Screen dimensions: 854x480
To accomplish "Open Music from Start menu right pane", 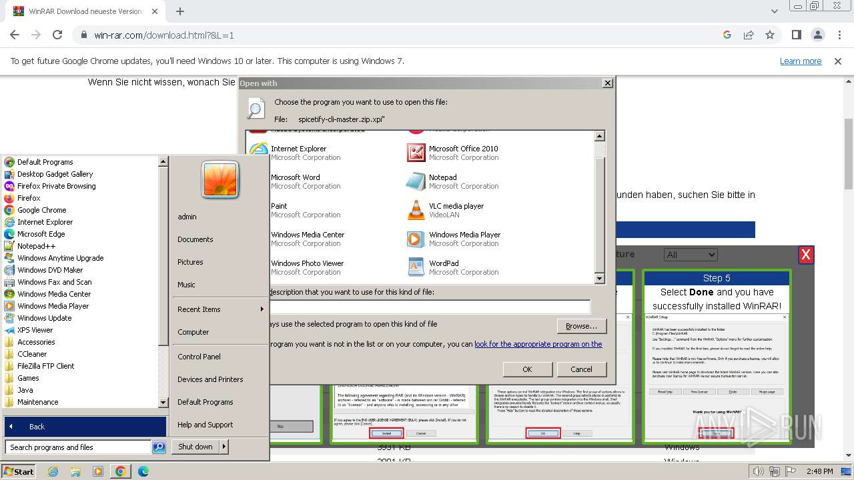I will pyautogui.click(x=186, y=285).
